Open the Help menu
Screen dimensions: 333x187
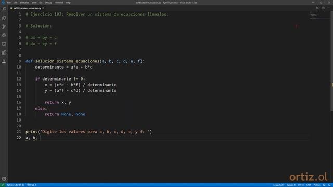point(68,3)
